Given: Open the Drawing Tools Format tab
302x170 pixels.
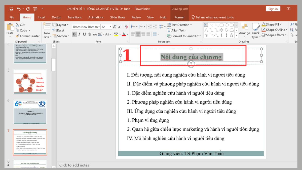Looking at the screenshot, I should coord(179,17).
